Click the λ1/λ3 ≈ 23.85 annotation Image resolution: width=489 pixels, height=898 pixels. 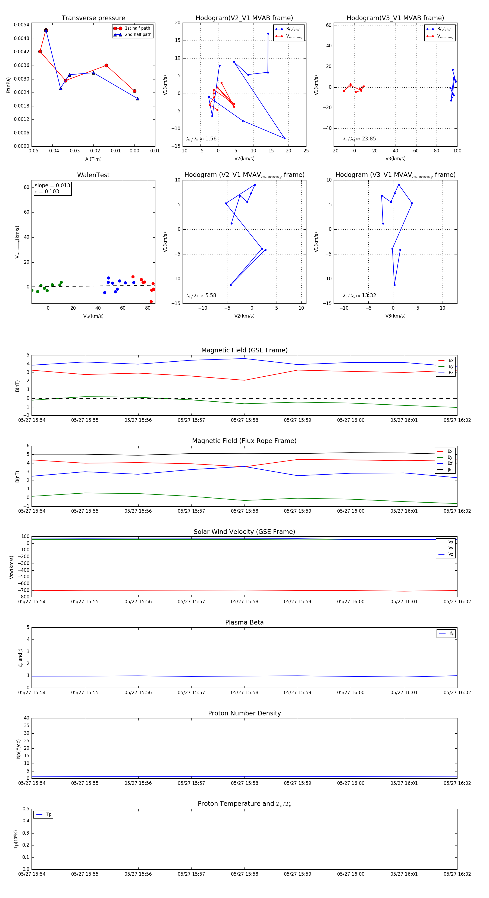tap(359, 139)
